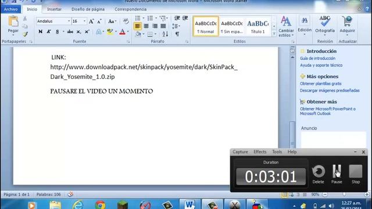Viewport: 372px width, 209px height.
Task: Sort text with the A-Z sort icon
Action: 165,34
